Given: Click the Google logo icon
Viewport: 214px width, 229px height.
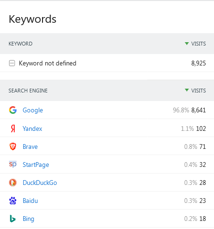Looking at the screenshot, I should (13, 110).
